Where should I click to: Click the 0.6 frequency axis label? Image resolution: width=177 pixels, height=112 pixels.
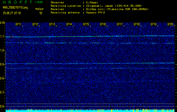(2, 106)
